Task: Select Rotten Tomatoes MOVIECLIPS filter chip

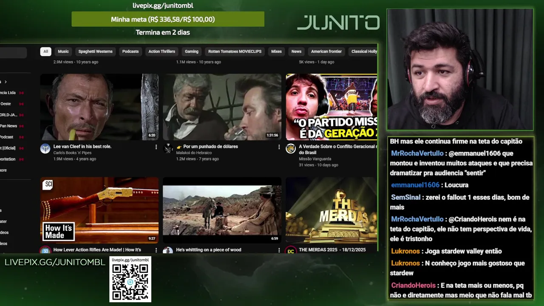Action: pos(235,51)
